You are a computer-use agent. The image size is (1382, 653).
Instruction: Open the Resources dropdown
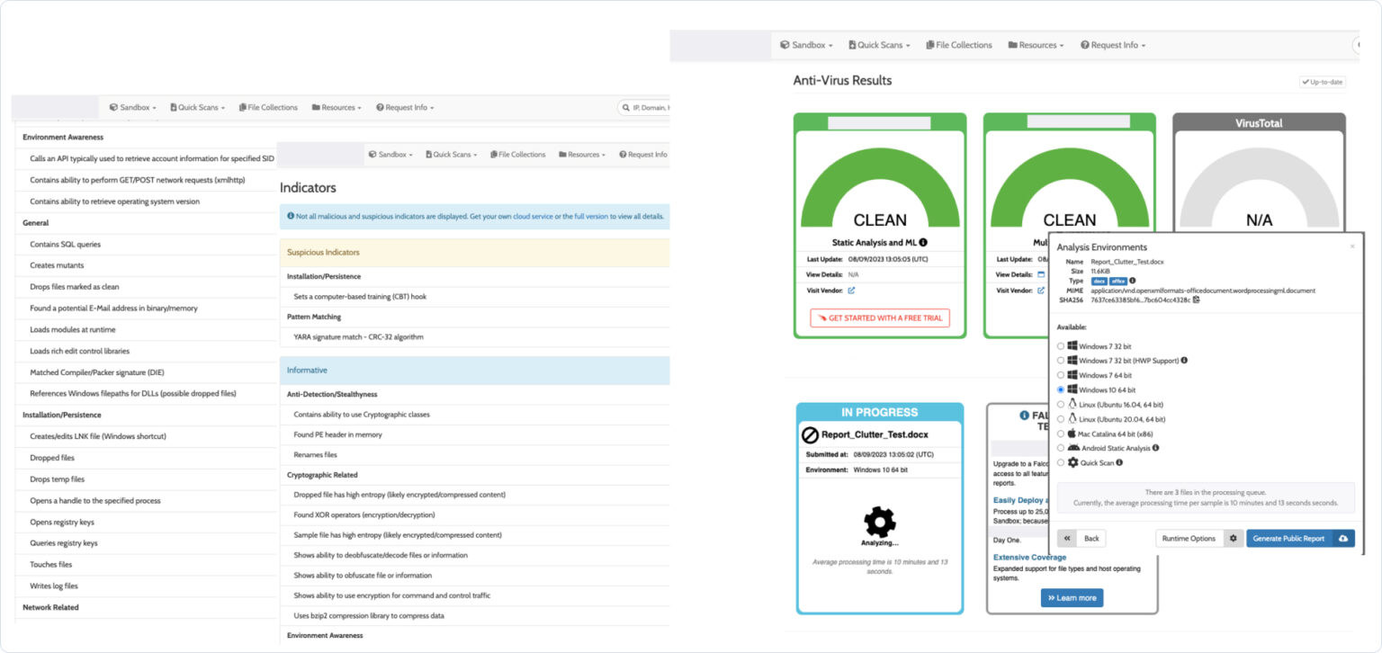click(x=1035, y=44)
